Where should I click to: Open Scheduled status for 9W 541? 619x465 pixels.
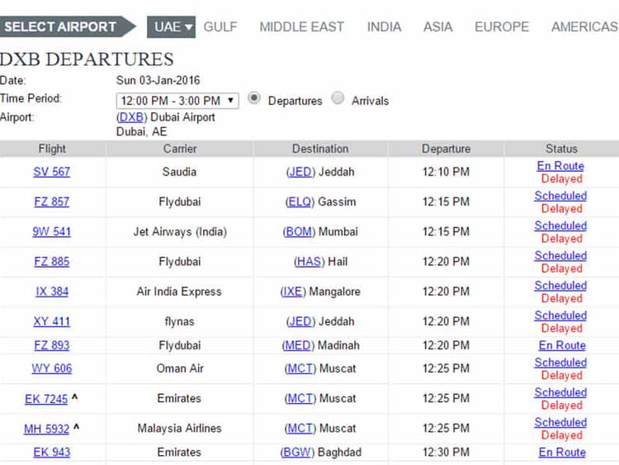pyautogui.click(x=560, y=225)
